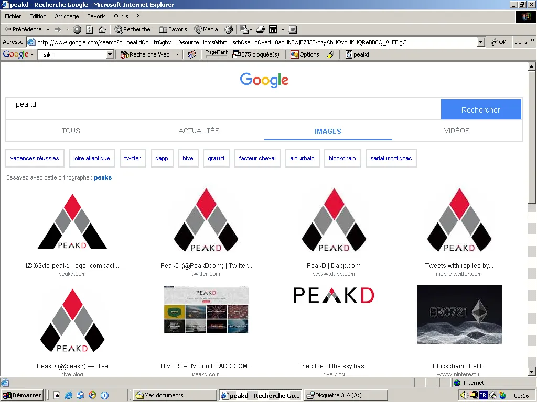Image resolution: width=537 pixels, height=402 pixels.
Task: Open the ? help menu
Action: [x=138, y=16]
